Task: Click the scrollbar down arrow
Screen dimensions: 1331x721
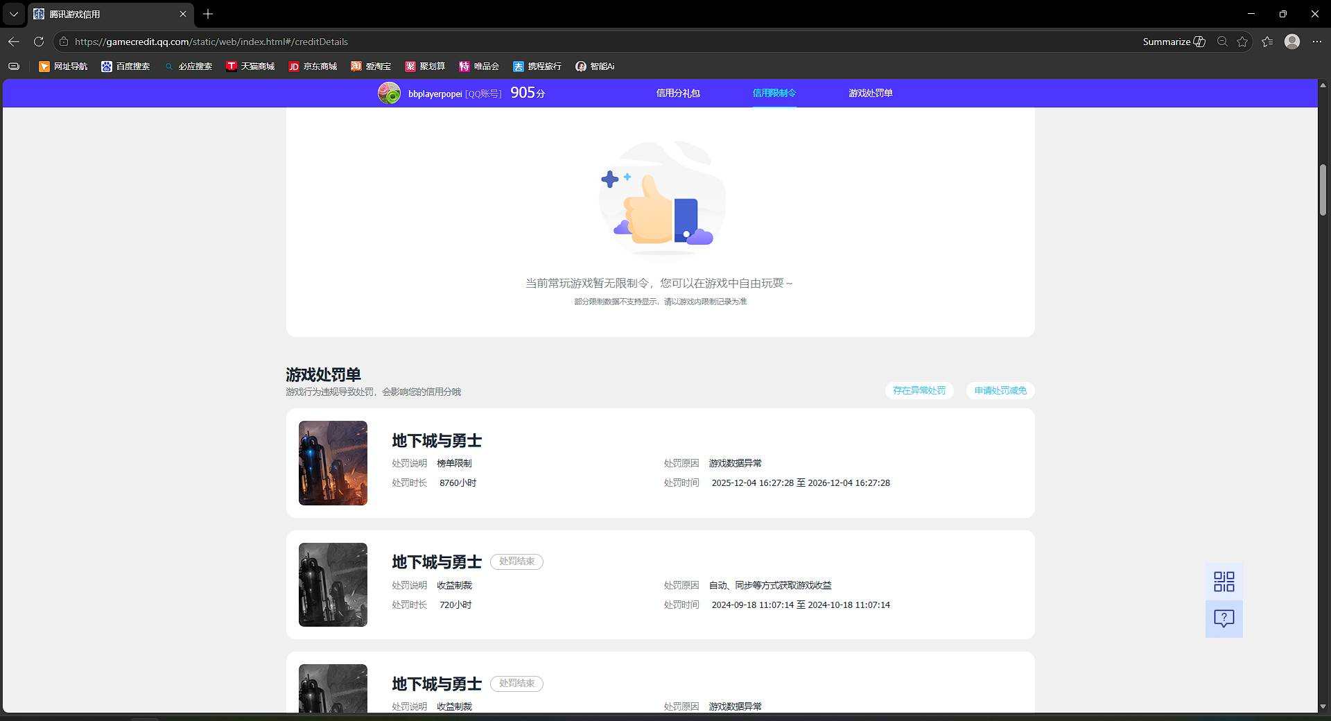Action: pyautogui.click(x=1323, y=706)
